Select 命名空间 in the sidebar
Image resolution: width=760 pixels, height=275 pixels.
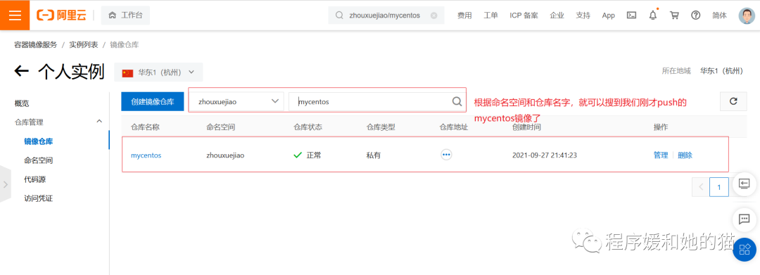pos(38,160)
